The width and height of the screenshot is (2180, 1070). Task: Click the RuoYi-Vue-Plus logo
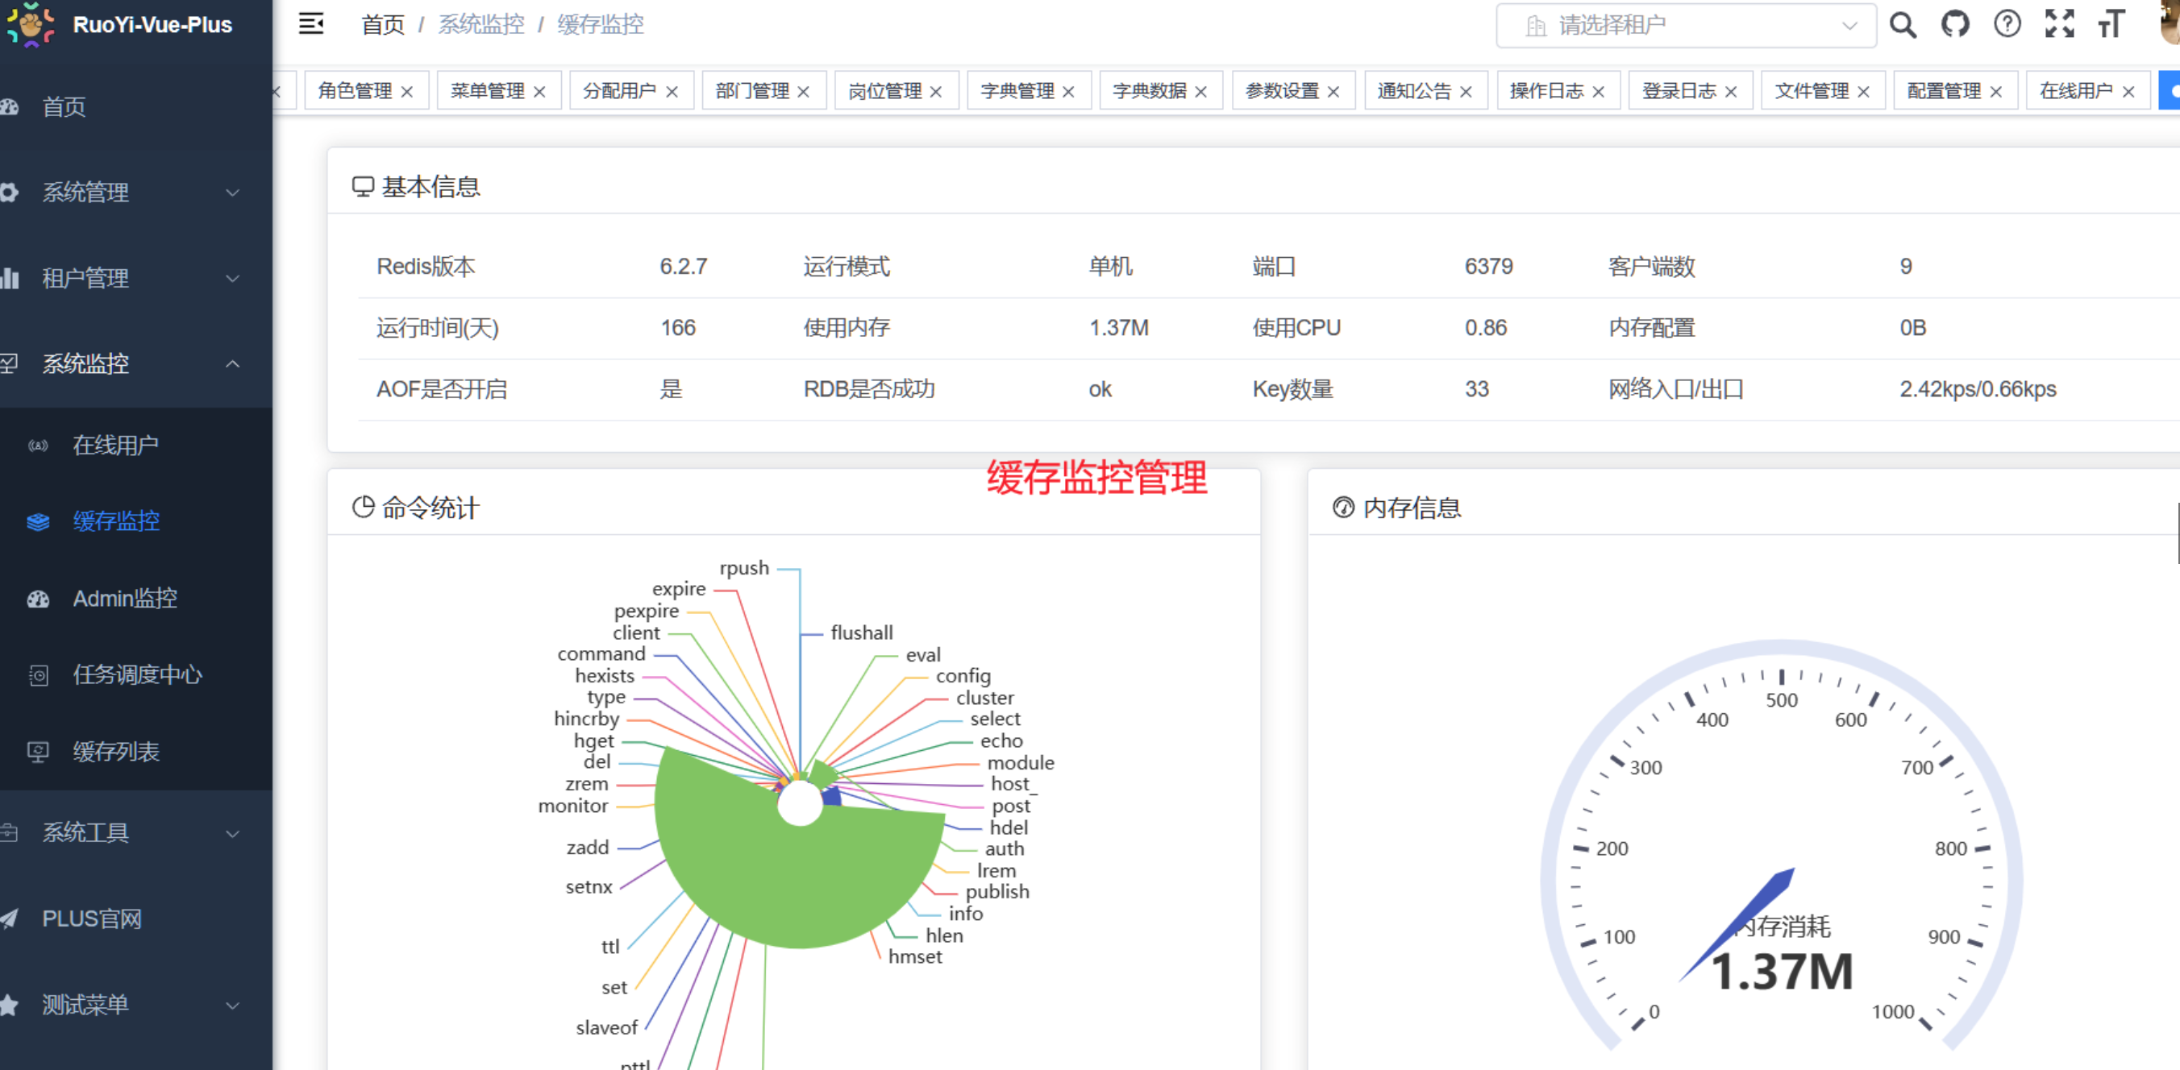32,24
